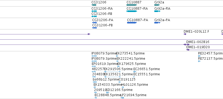Click the DME1-002B16 BAC label
This screenshot has width=223, height=99.
point(198,42)
